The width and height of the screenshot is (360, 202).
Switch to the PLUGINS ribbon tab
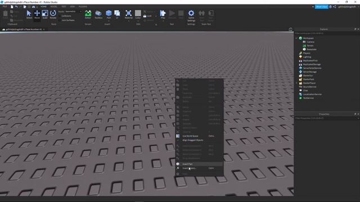coord(83,7)
